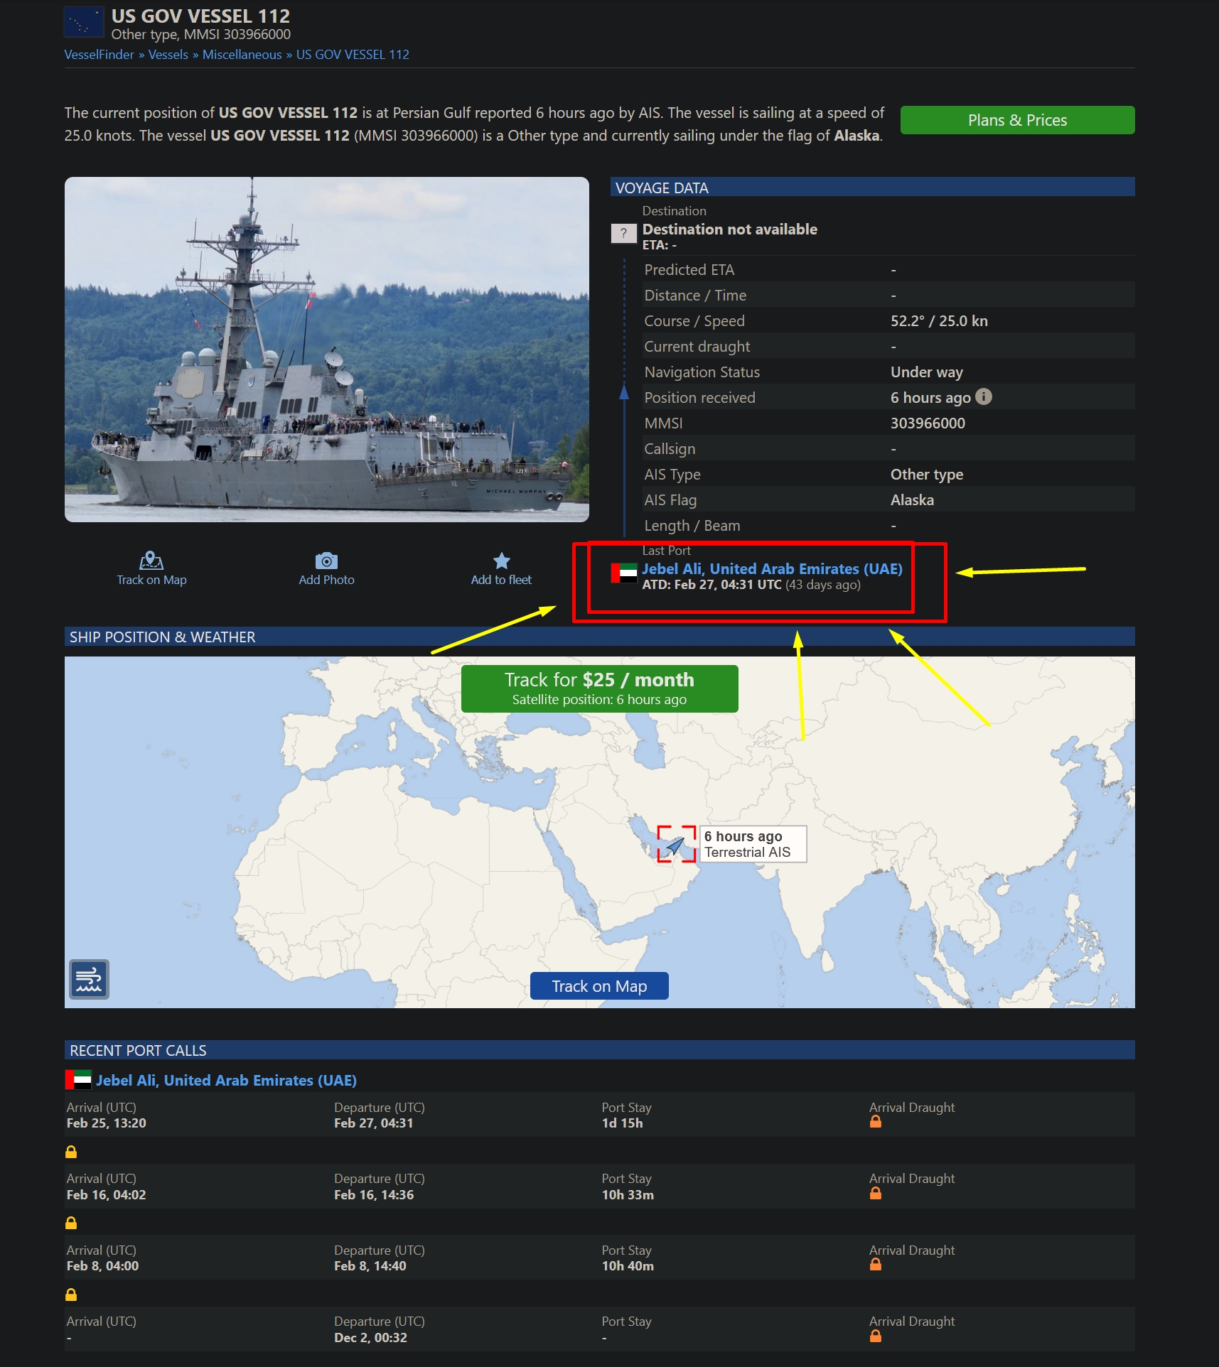The image size is (1219, 1367).
Task: Click the unknown destination question mark icon
Action: click(x=624, y=233)
